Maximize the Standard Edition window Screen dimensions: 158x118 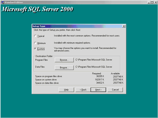152,2
